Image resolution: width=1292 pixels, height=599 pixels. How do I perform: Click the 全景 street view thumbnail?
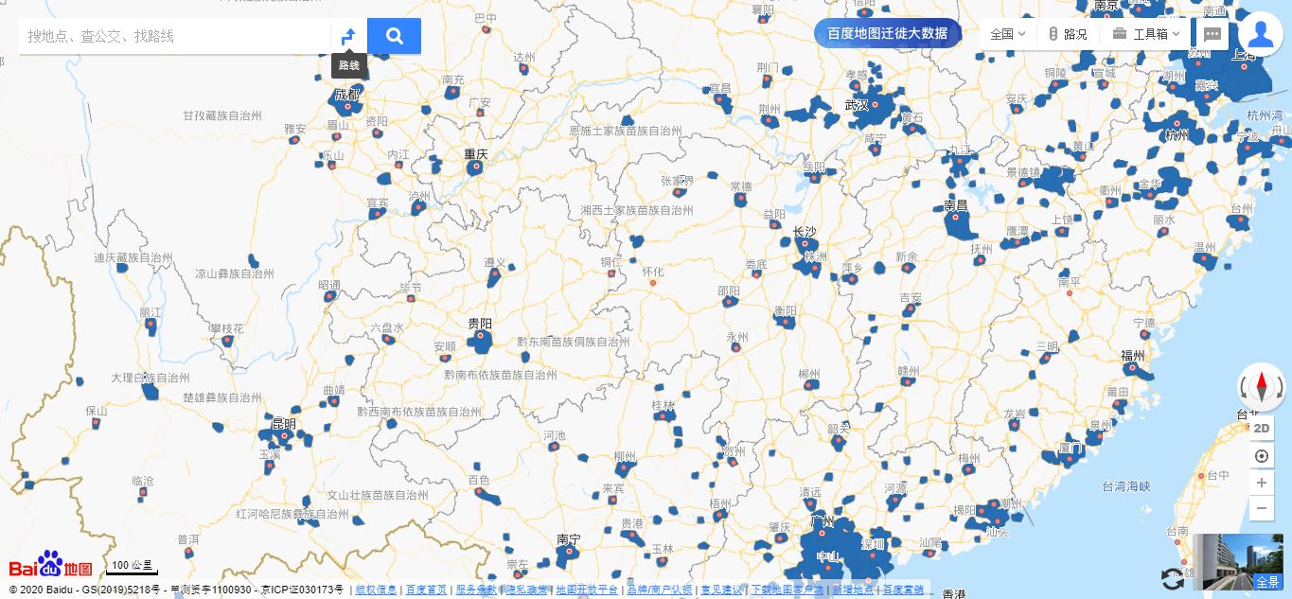click(x=1238, y=562)
